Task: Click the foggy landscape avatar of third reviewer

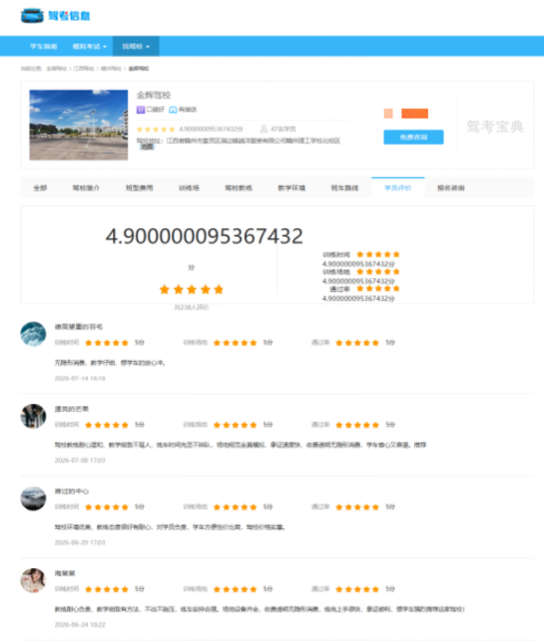Action: pos(33,498)
